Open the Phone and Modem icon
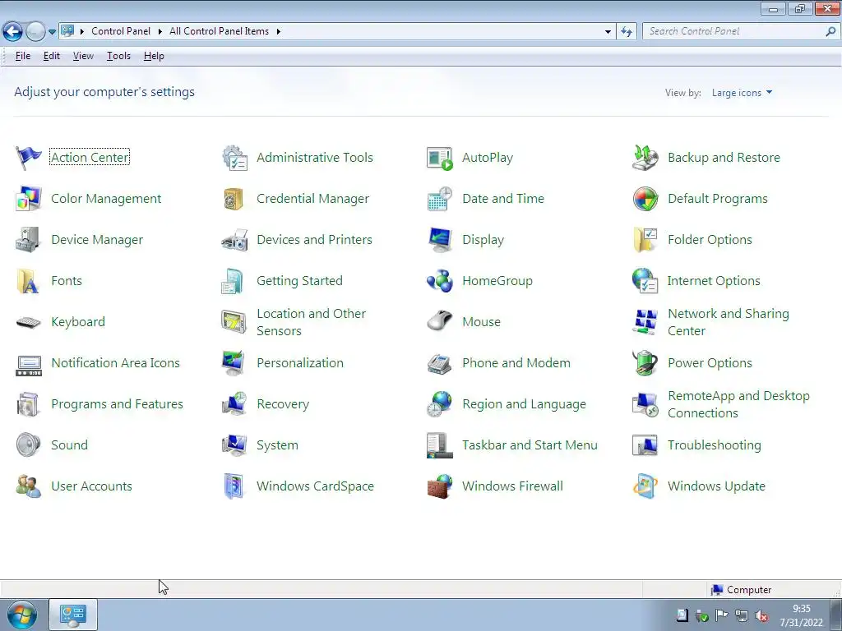The image size is (842, 631). [x=440, y=364]
